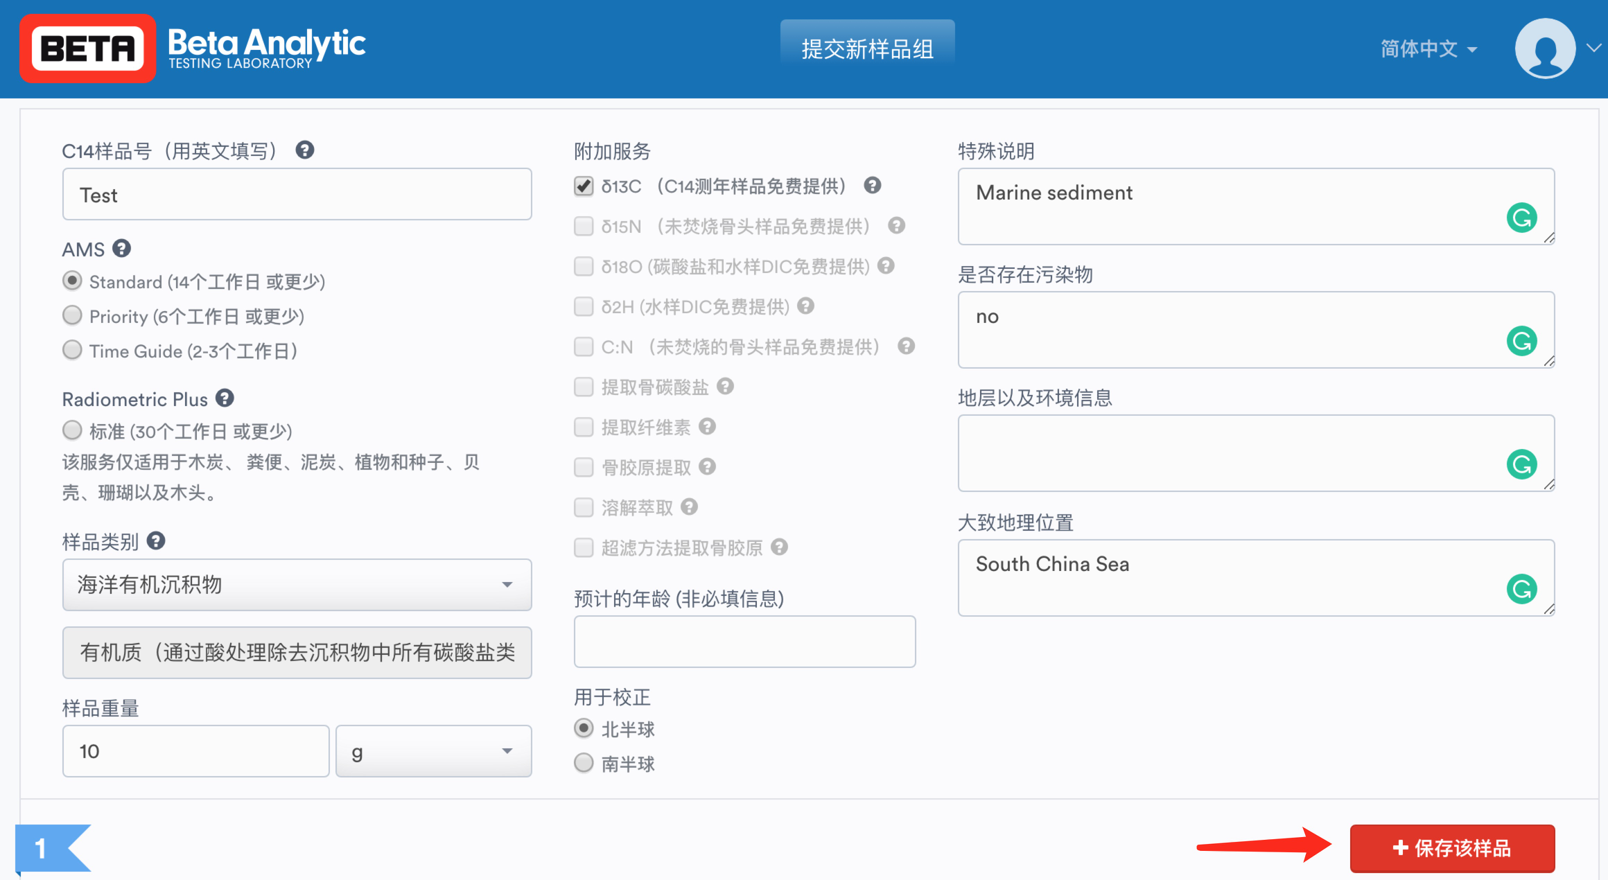Click the red 保存该样品 button

coord(1452,848)
